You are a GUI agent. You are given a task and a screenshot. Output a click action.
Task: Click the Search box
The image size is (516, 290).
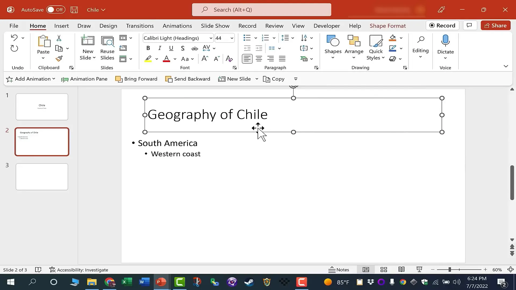pyautogui.click(x=261, y=10)
